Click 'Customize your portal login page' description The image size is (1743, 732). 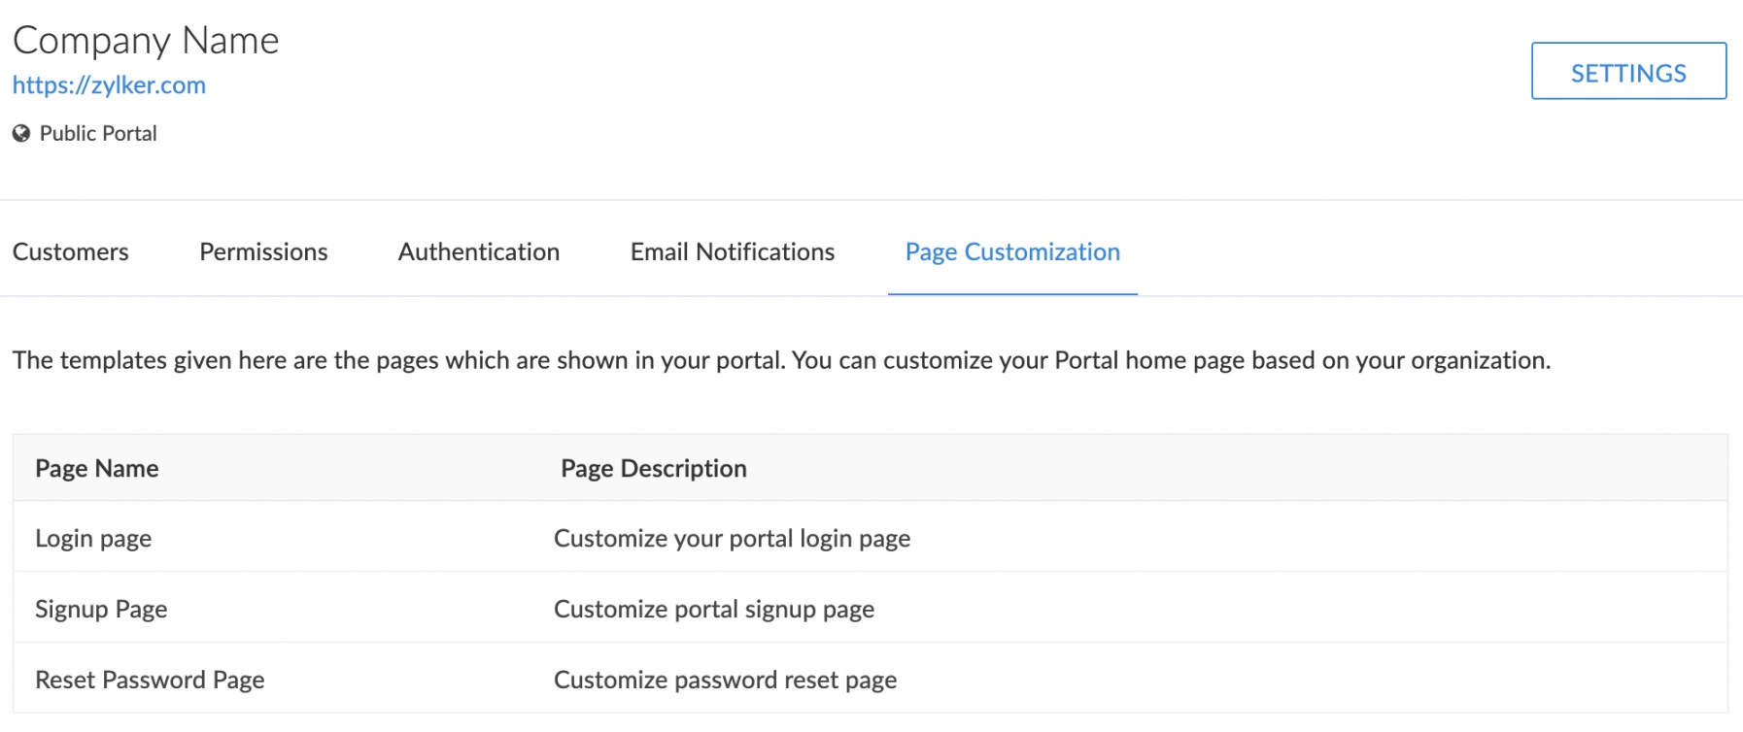(x=732, y=539)
